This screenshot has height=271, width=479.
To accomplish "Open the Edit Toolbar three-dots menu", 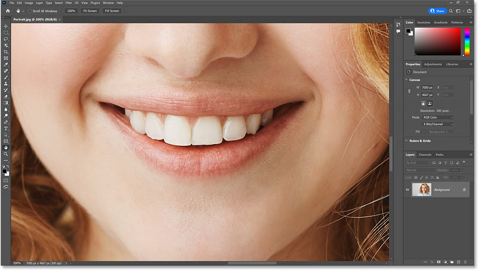I will tap(6, 161).
